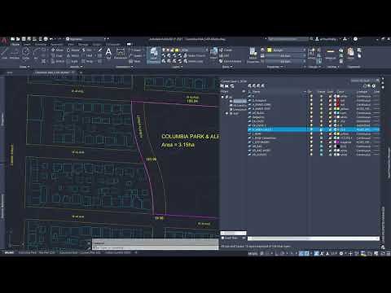Collapse the Filters tree with the arrows button
This screenshot has height=293, width=391.
click(244, 91)
